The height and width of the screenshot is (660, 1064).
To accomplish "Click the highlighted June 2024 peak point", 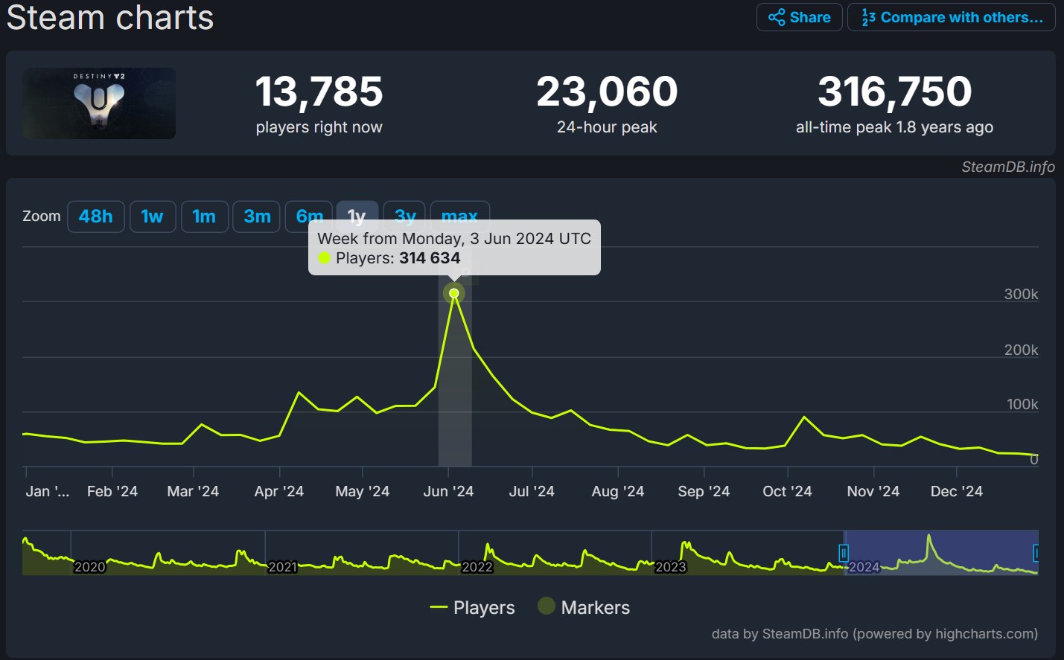I will (454, 293).
